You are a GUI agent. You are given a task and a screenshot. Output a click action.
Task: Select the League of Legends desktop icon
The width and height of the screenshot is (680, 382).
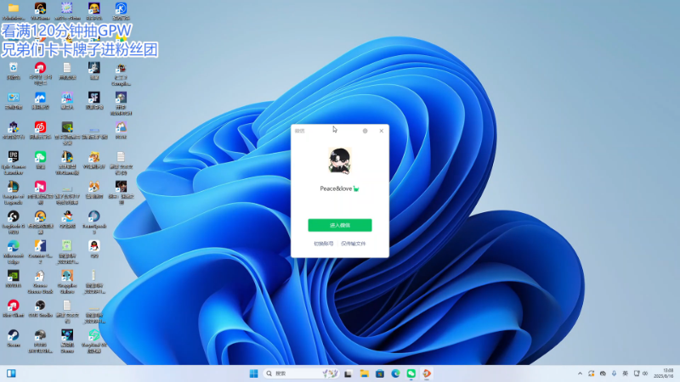click(14, 193)
